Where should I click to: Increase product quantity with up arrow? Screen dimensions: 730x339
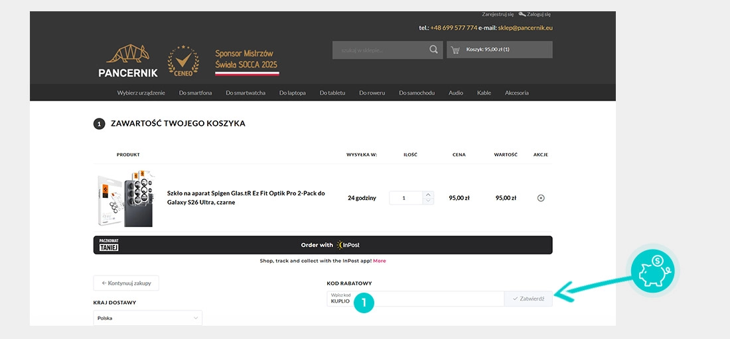point(427,195)
